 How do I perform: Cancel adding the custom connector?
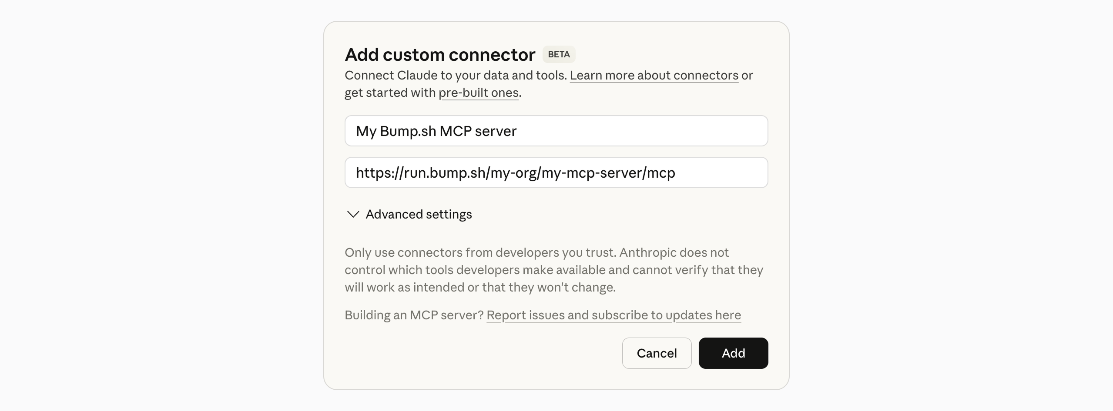tap(657, 353)
